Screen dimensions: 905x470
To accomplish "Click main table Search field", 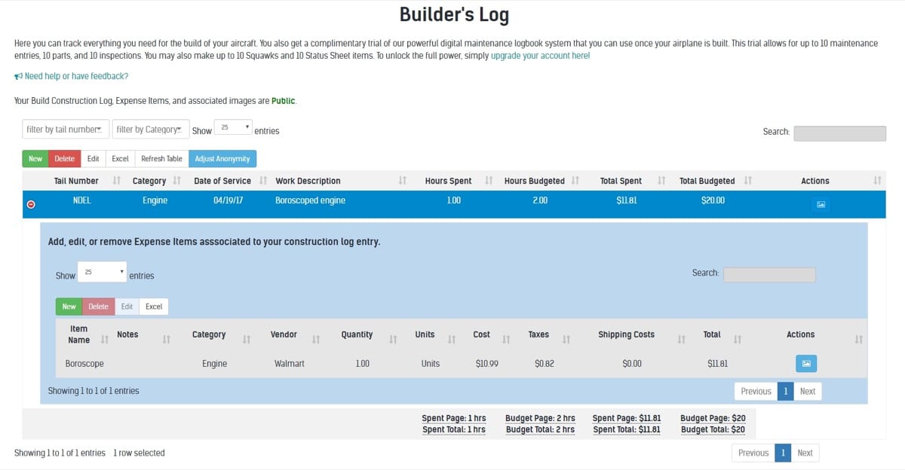I will pyautogui.click(x=839, y=133).
